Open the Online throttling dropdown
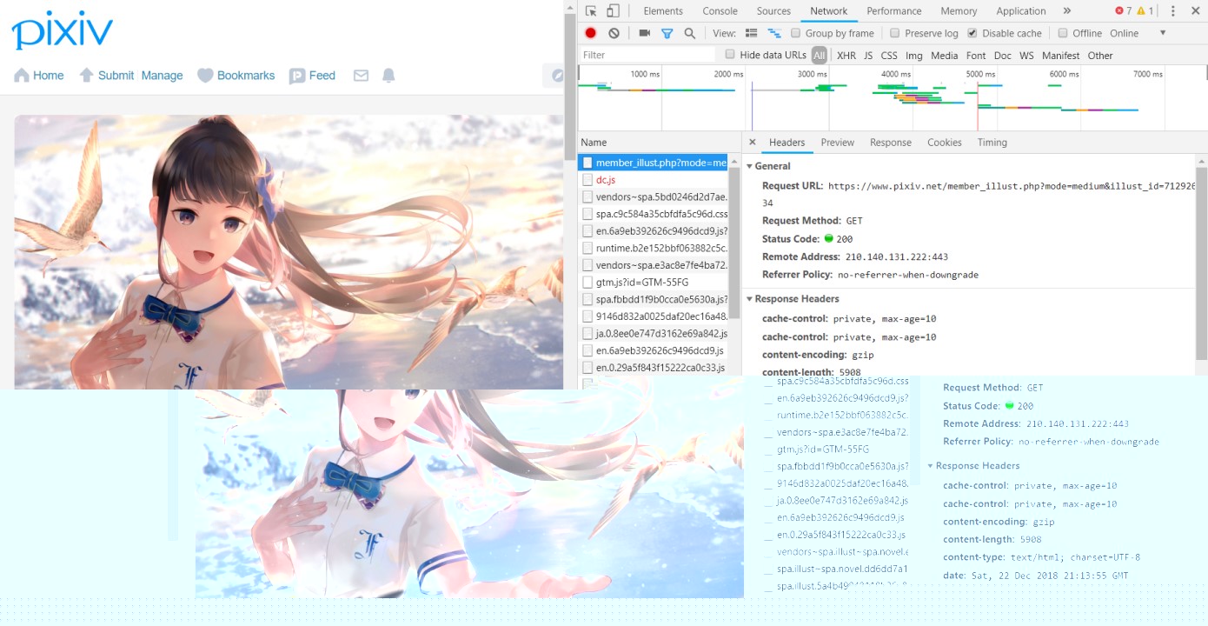 [x=1138, y=33]
